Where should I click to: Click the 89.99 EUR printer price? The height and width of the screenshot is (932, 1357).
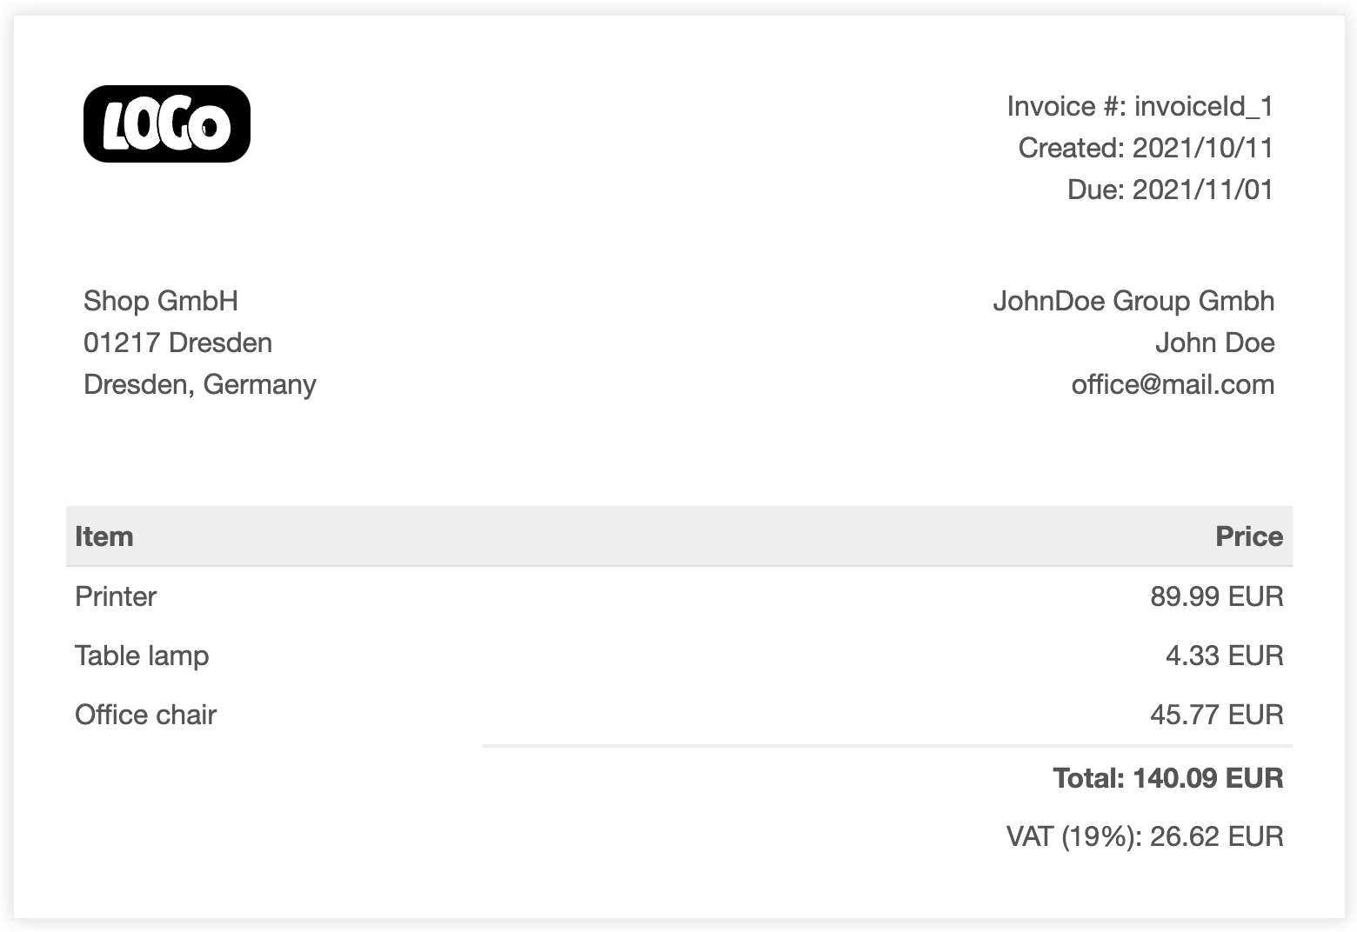click(1216, 596)
